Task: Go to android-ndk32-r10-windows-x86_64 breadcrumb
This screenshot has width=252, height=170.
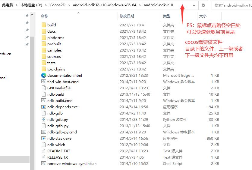Action: click(105, 5)
